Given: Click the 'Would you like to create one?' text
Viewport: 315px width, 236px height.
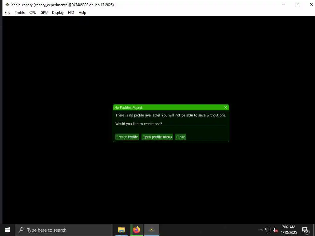Looking at the screenshot, I should (139, 124).
